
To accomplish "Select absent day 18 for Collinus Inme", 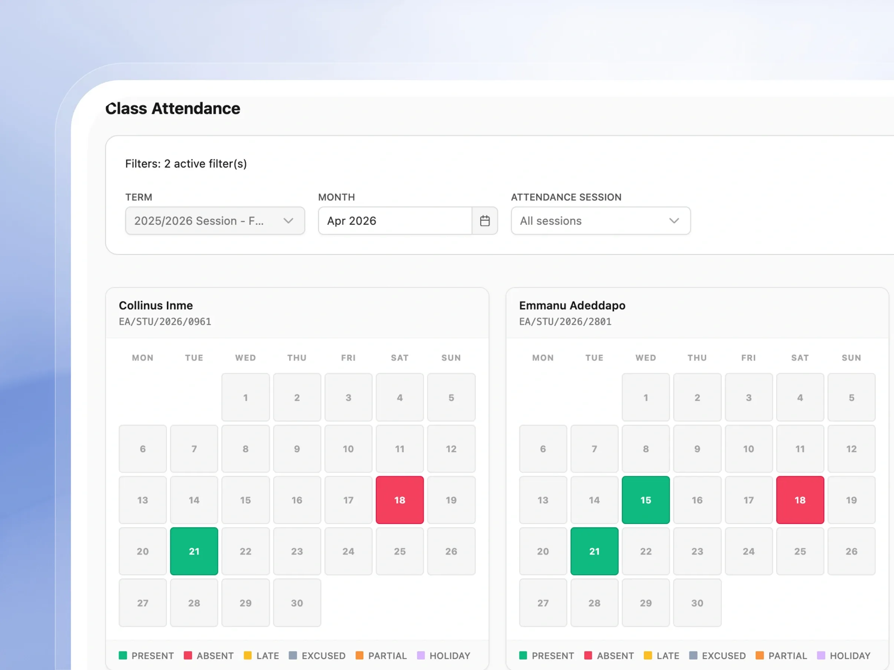I will click(400, 500).
